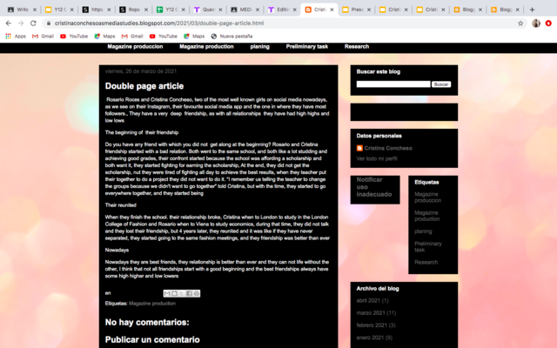Open Magazine produccion in the top navigation
Screen dimensions: 557x348
(135, 46)
